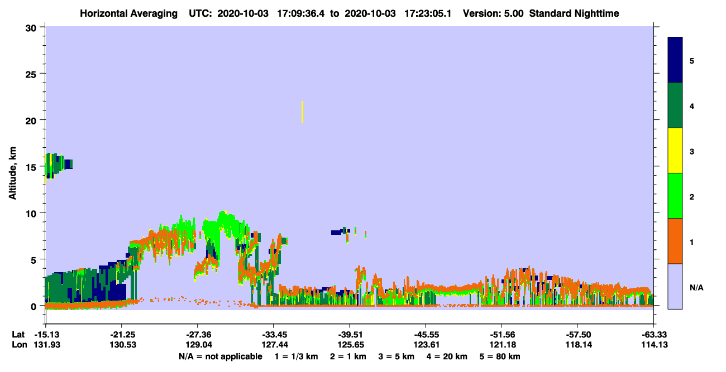Click the latitude value '-63.33'
Screen dimensions: 726x372
(653, 334)
